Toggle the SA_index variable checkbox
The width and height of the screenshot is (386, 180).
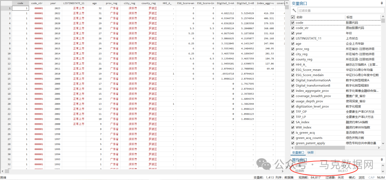(x=293, y=122)
